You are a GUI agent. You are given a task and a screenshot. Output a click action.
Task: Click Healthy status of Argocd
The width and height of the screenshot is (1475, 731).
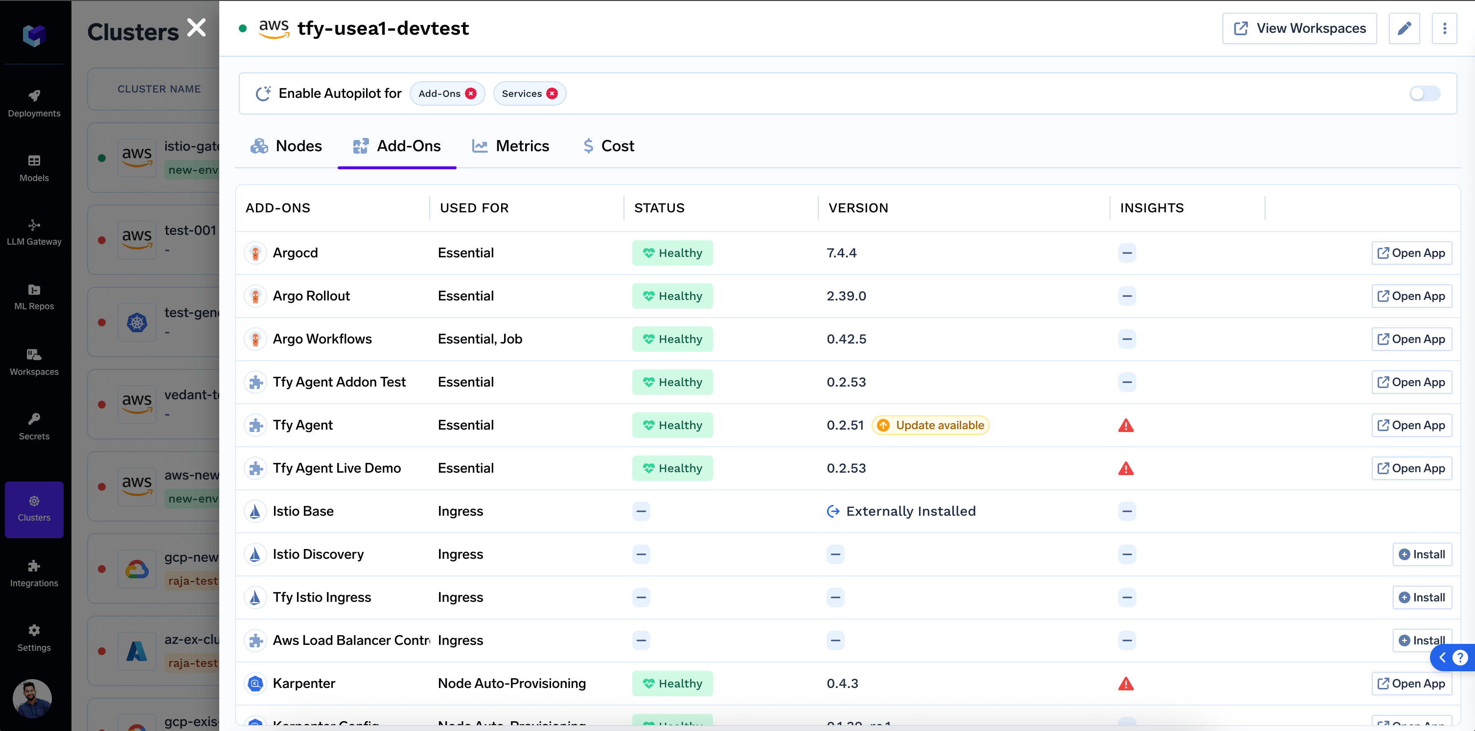672,253
